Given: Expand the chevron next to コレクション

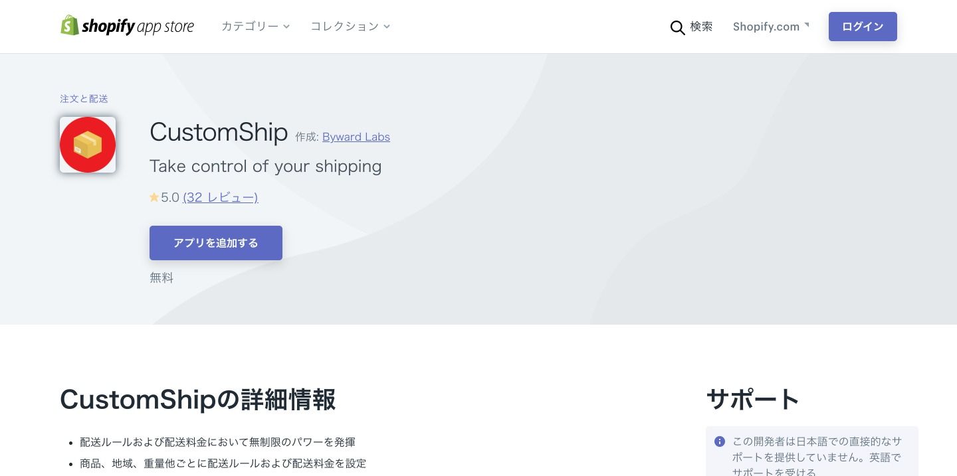Looking at the screenshot, I should coord(387,27).
